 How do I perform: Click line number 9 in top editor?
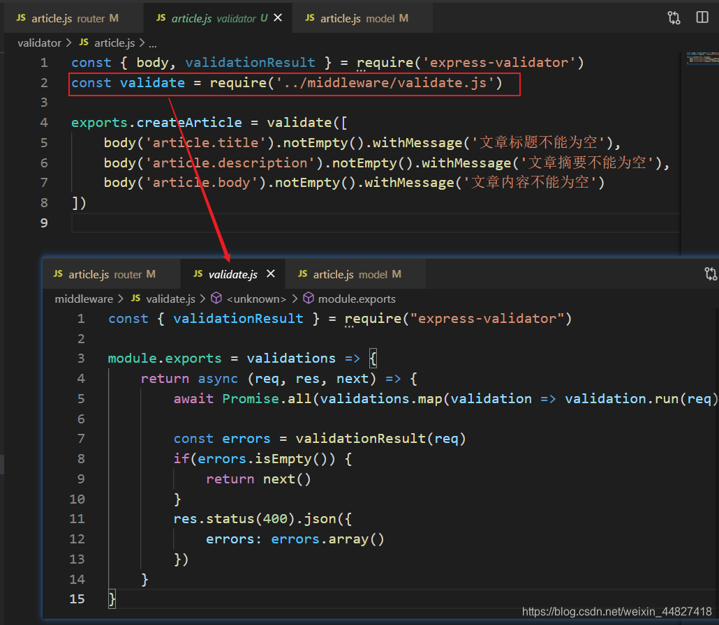pos(44,223)
